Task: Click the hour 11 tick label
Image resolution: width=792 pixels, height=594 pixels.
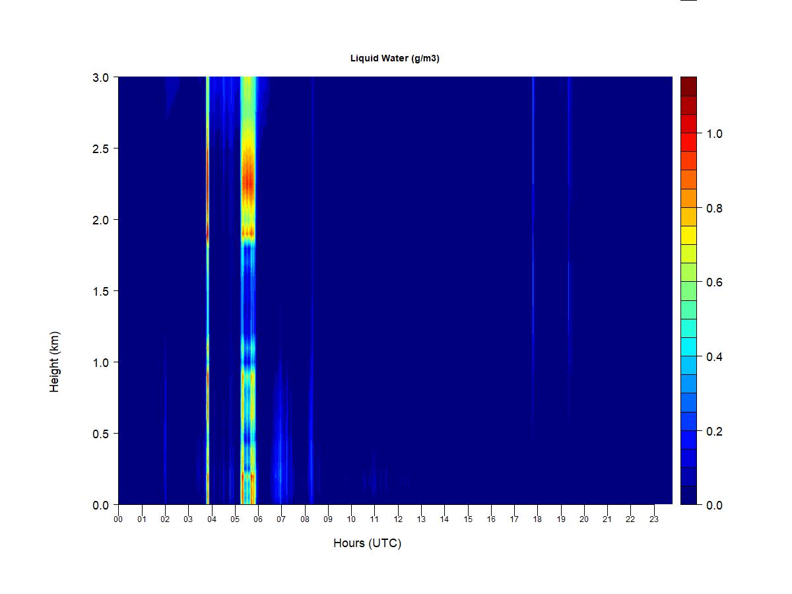Action: (374, 519)
